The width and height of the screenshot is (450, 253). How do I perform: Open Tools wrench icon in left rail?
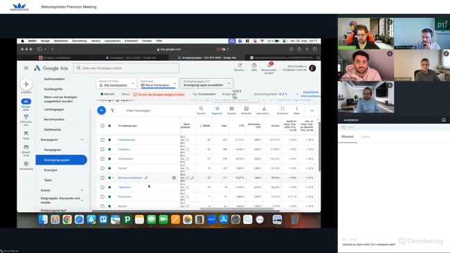click(x=26, y=133)
